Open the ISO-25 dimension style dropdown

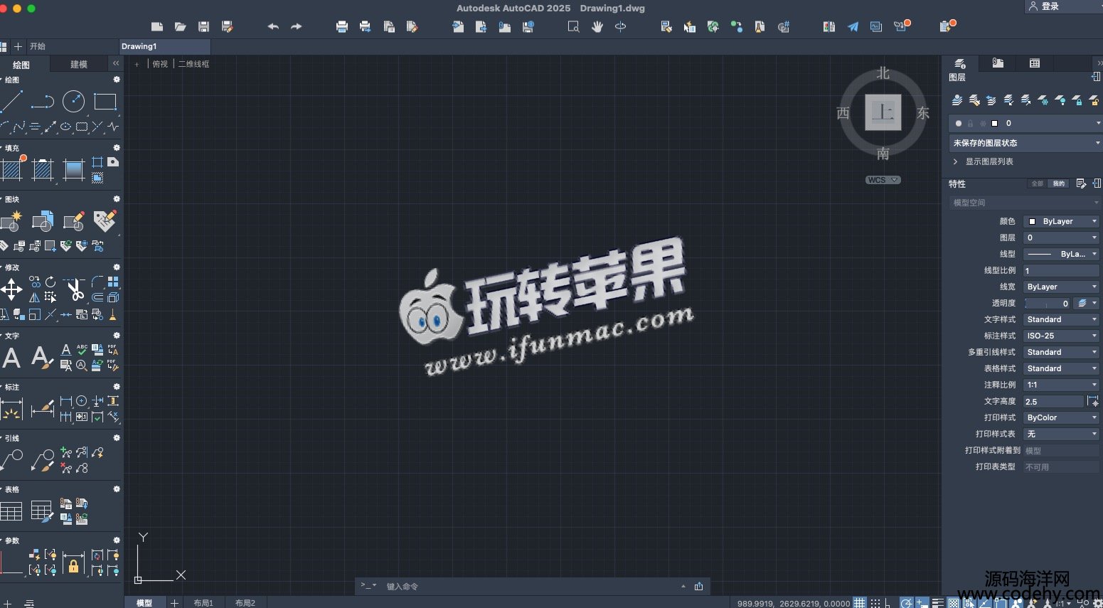coord(1061,336)
